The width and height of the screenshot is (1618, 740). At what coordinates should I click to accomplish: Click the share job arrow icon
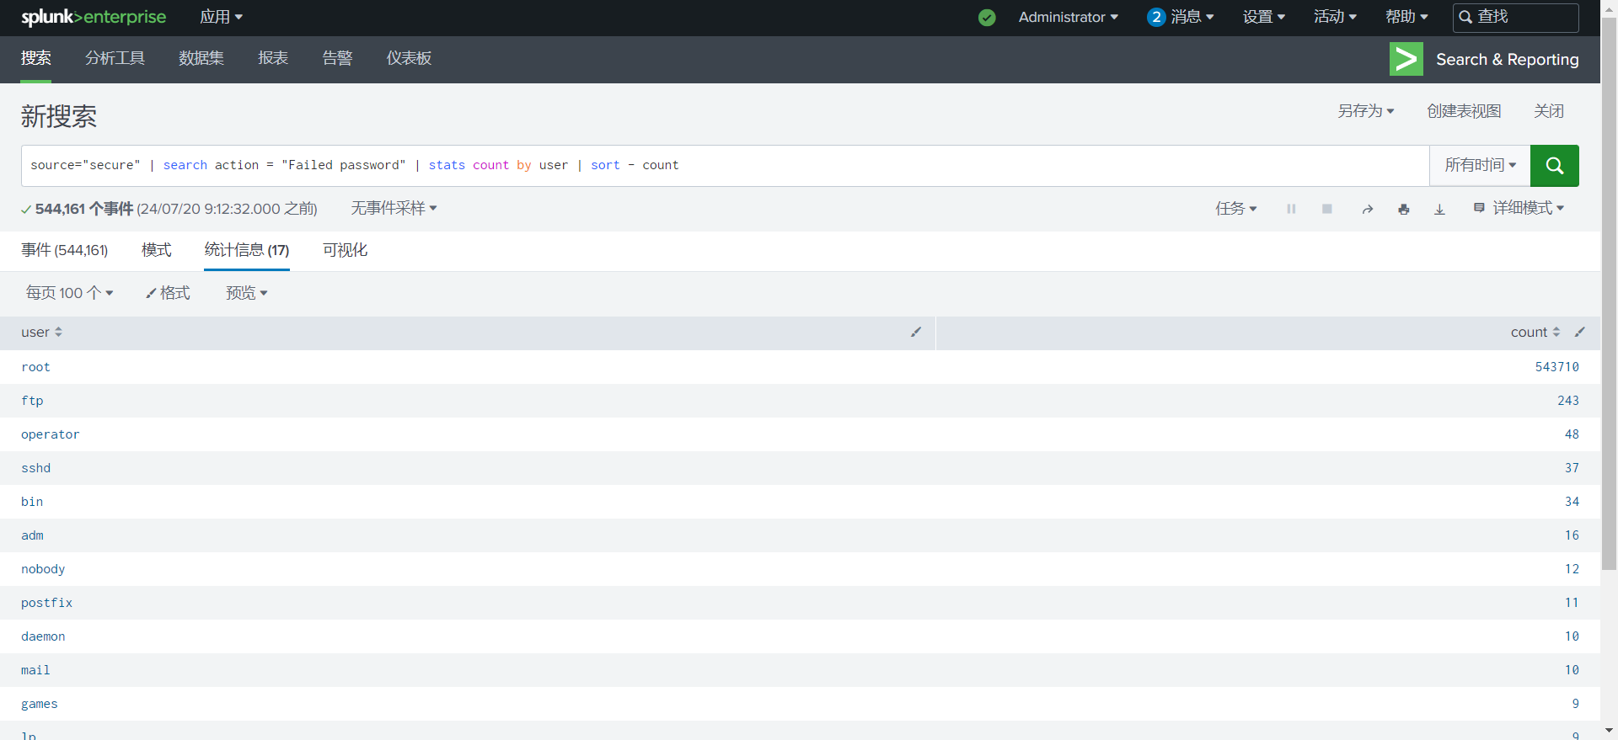pyautogui.click(x=1367, y=209)
